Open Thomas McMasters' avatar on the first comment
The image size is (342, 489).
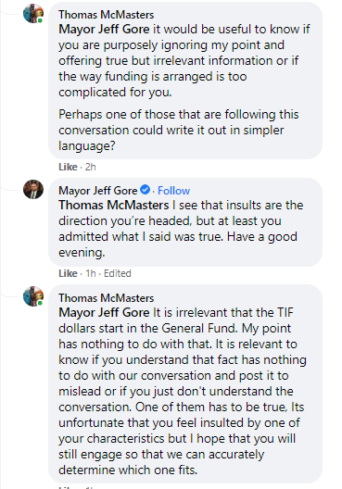33,13
